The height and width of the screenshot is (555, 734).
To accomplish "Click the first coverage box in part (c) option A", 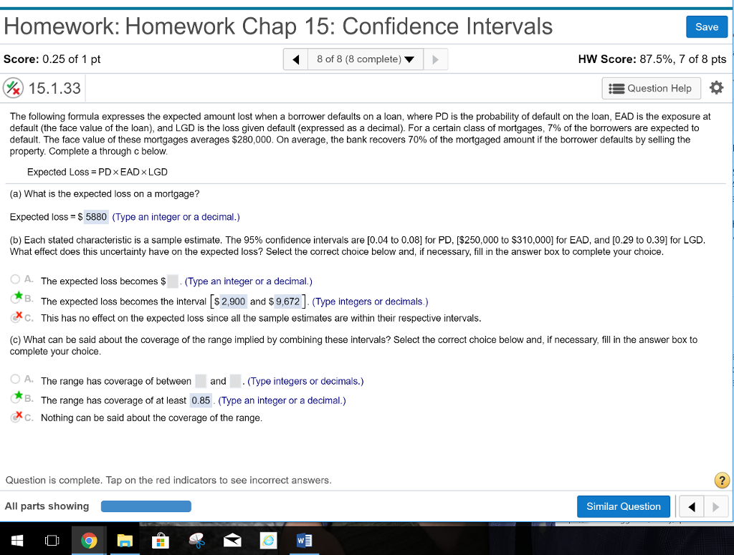I will click(201, 381).
